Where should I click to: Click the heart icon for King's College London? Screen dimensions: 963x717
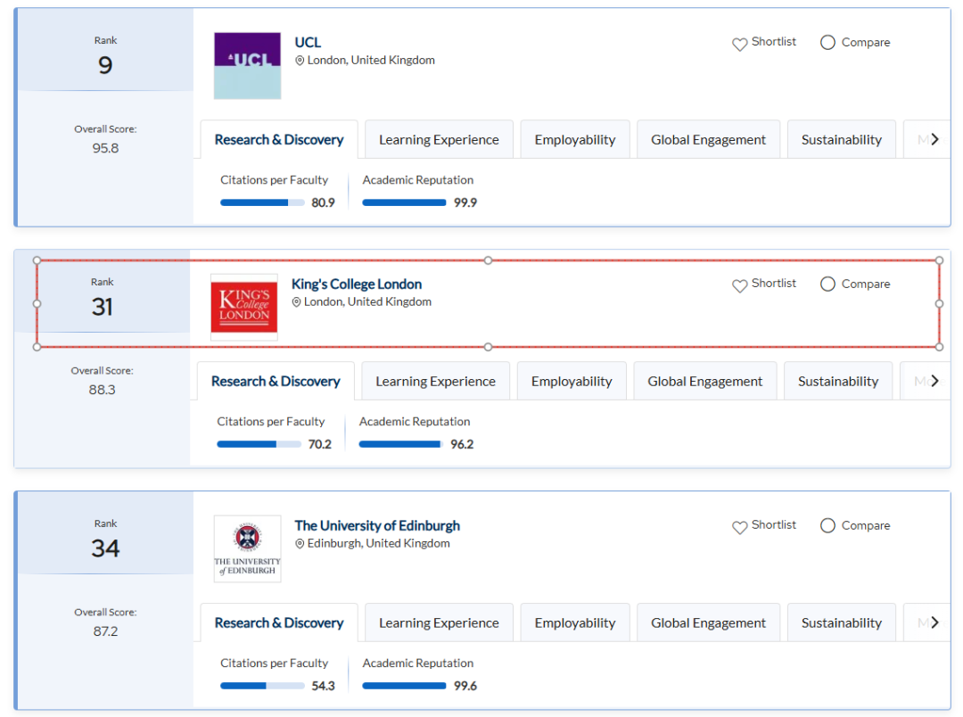[739, 285]
